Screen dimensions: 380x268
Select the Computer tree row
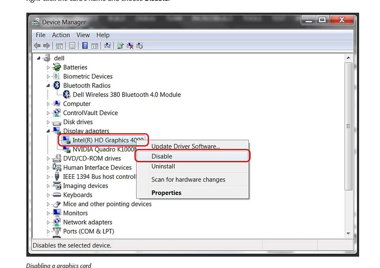coord(77,103)
